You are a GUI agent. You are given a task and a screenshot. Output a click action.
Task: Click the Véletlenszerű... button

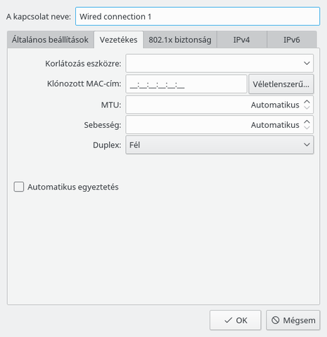tap(281, 84)
